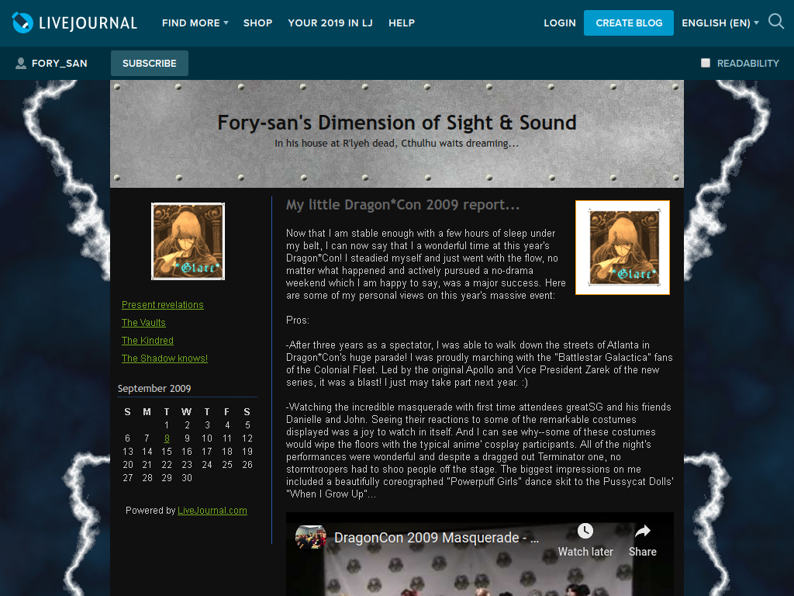
Task: Subscribe to fory_san's journal
Action: (150, 64)
